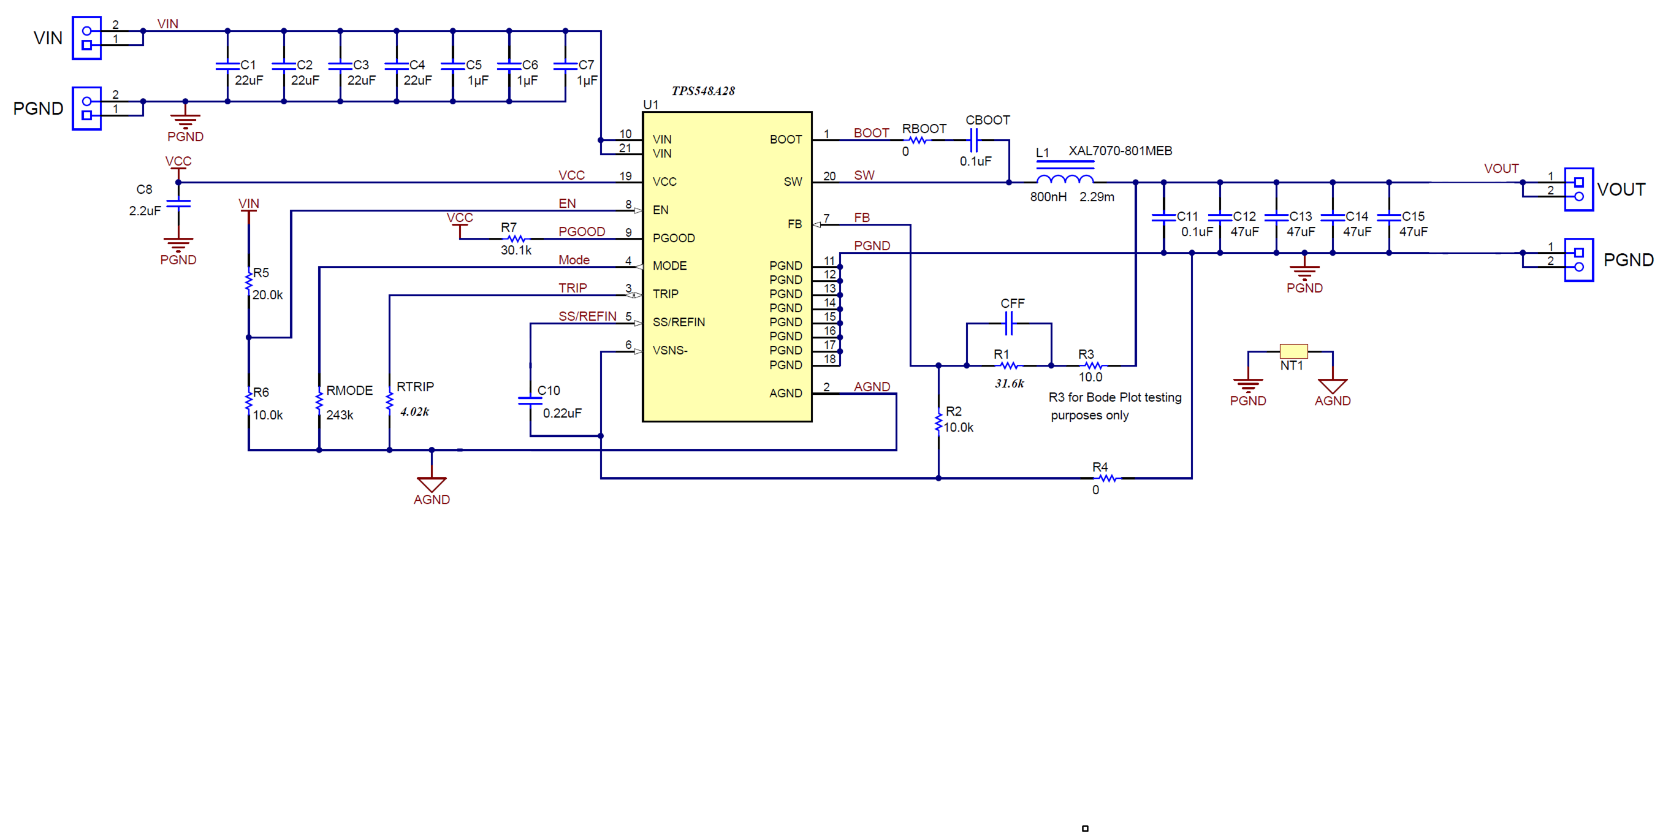Screen dimensions: 1663x832
Task: Click the RMODE 243k resistor value
Action: [x=341, y=414]
